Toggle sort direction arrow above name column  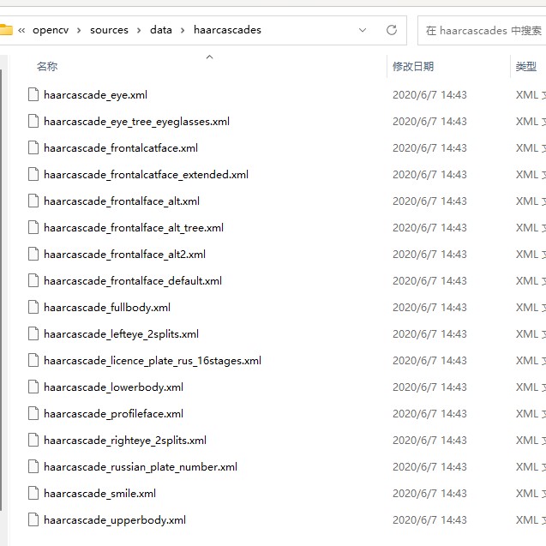[x=209, y=57]
